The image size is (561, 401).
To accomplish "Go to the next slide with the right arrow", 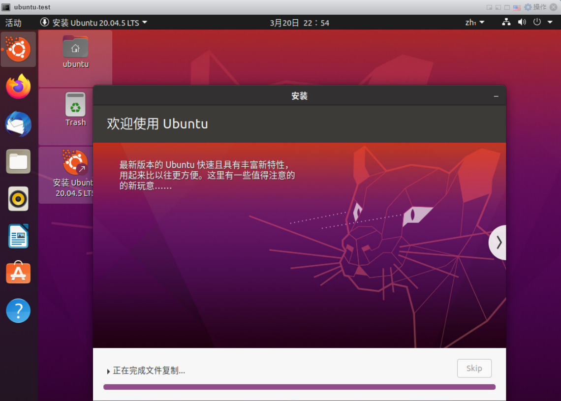I will click(499, 243).
